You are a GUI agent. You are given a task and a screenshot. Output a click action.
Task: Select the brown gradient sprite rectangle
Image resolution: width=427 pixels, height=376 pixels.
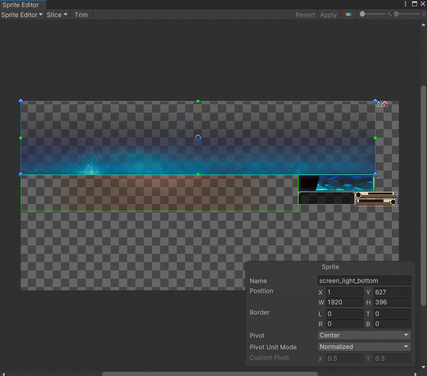(159, 193)
